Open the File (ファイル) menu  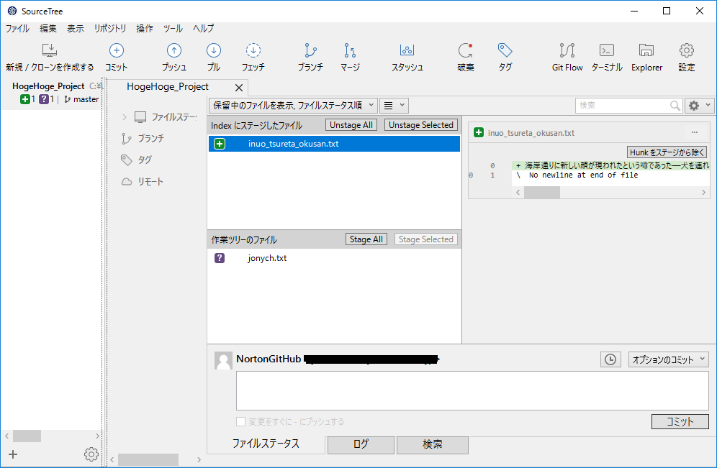point(17,28)
